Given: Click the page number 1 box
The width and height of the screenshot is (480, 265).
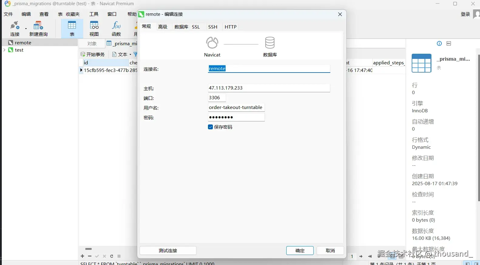Looking at the screenshot, I should pos(352,257).
